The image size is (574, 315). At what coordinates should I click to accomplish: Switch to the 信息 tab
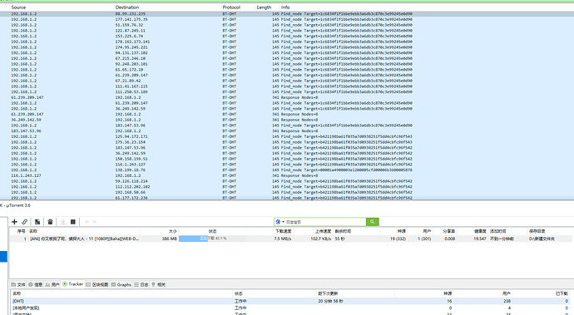click(36, 284)
